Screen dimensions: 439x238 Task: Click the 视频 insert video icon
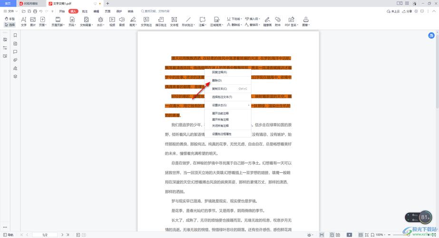112,21
